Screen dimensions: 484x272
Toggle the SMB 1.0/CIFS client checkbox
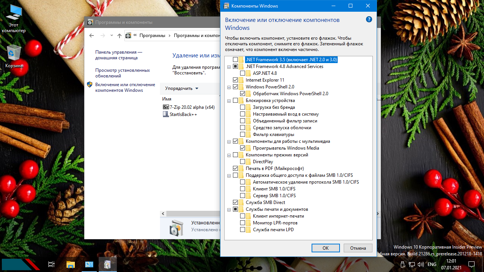[x=243, y=189]
